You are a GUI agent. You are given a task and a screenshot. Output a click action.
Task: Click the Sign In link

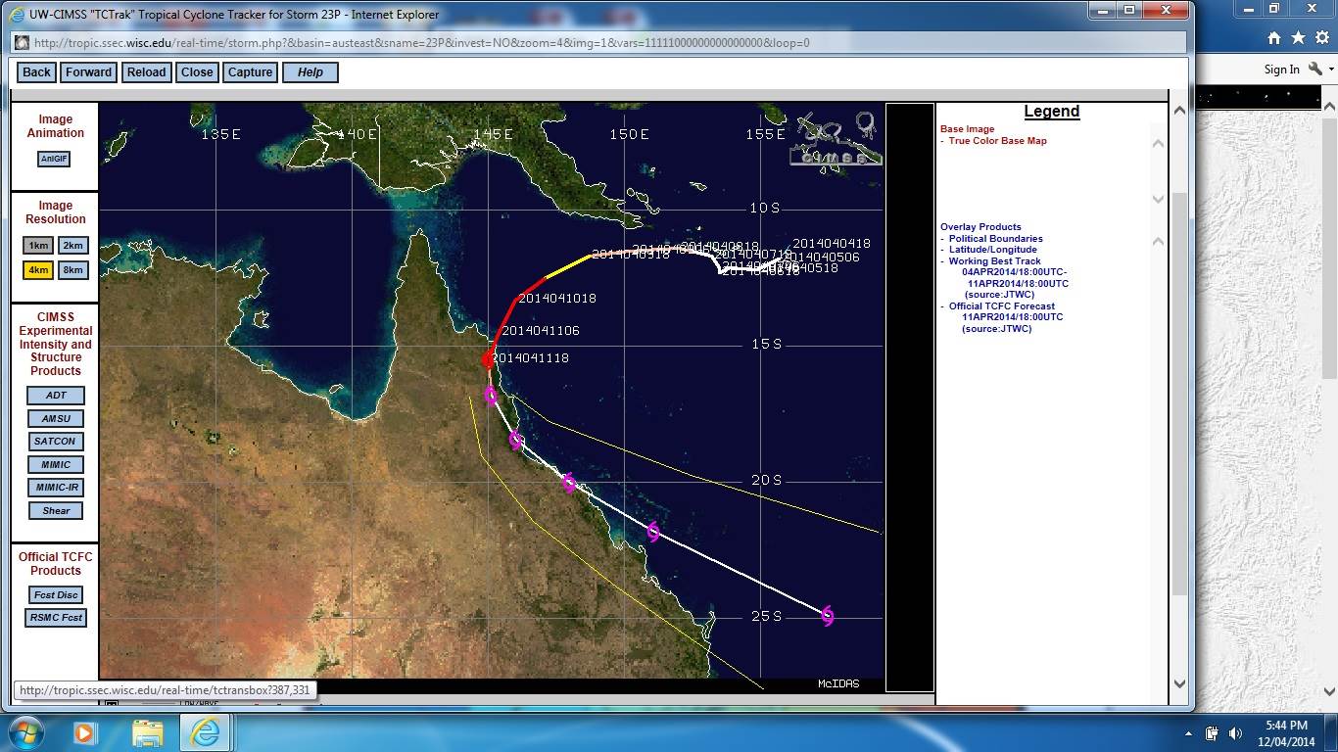[1281, 70]
